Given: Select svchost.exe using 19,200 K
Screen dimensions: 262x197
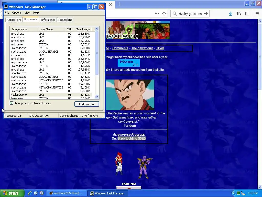Looking at the screenshot, I should [x=51, y=84].
